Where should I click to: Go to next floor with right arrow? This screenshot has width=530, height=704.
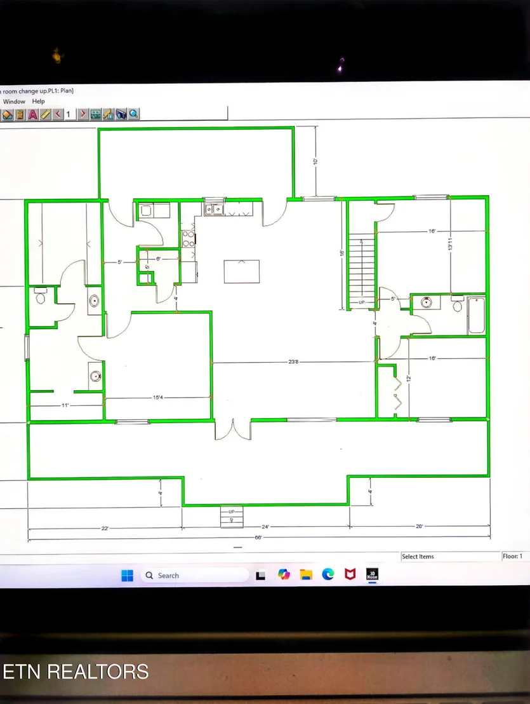point(83,114)
